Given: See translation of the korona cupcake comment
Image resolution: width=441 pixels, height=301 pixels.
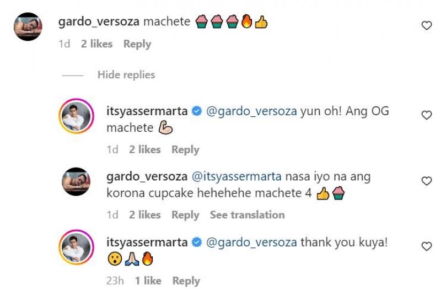Looking at the screenshot, I should [x=247, y=215].
